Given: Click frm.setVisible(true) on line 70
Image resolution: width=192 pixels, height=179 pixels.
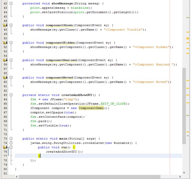Looking at the screenshot, I should tap(51, 126).
